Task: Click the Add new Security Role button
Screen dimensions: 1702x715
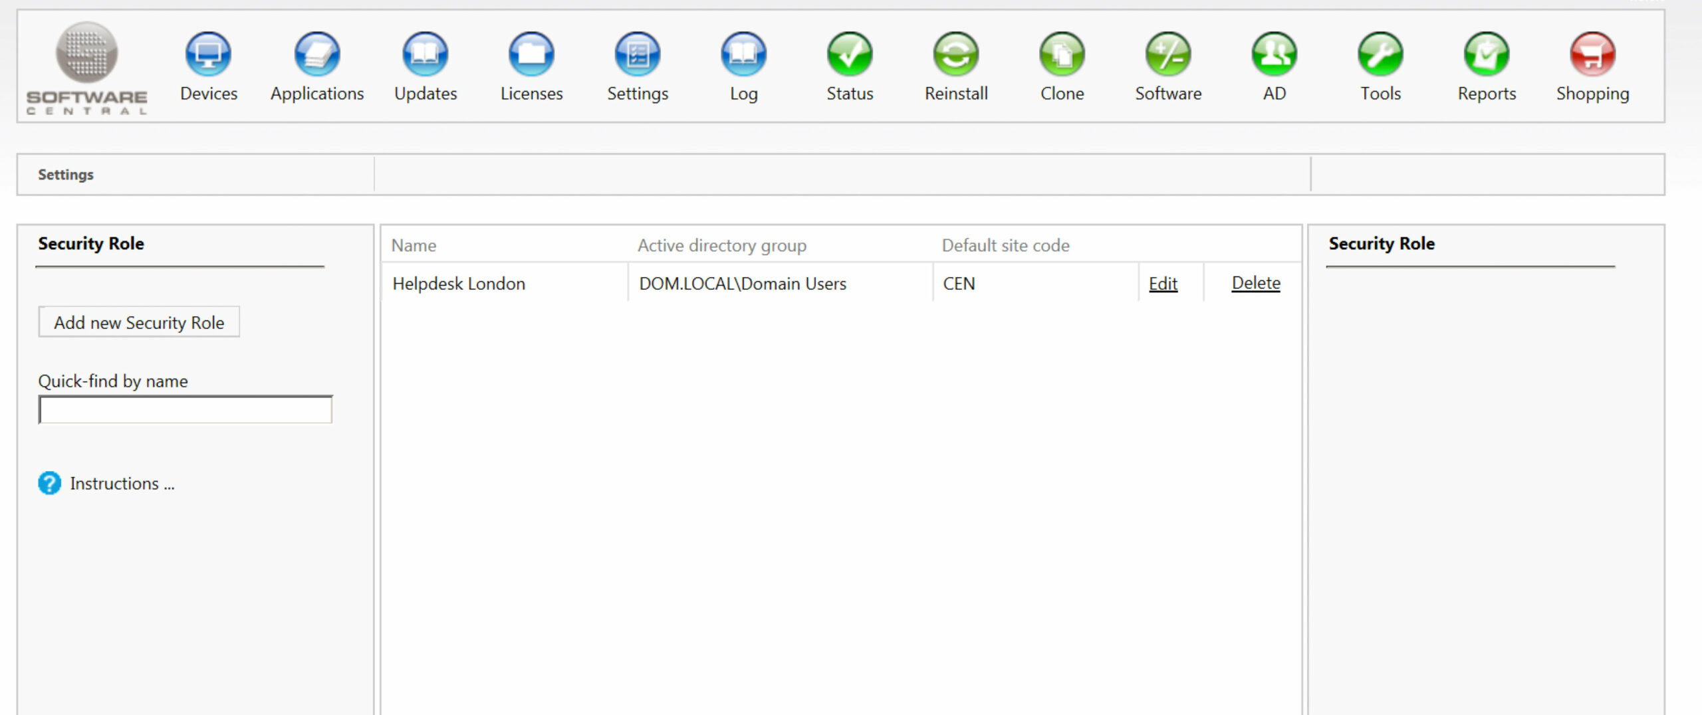Action: coord(139,322)
